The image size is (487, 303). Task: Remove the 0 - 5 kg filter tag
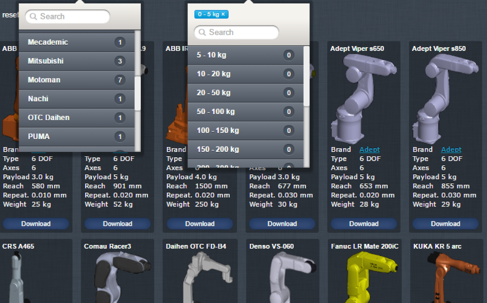click(223, 14)
